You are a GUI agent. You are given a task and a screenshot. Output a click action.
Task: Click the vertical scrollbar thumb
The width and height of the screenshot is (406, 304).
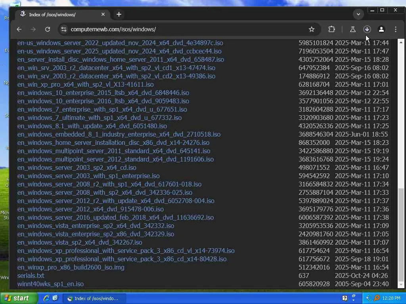coord(401,235)
